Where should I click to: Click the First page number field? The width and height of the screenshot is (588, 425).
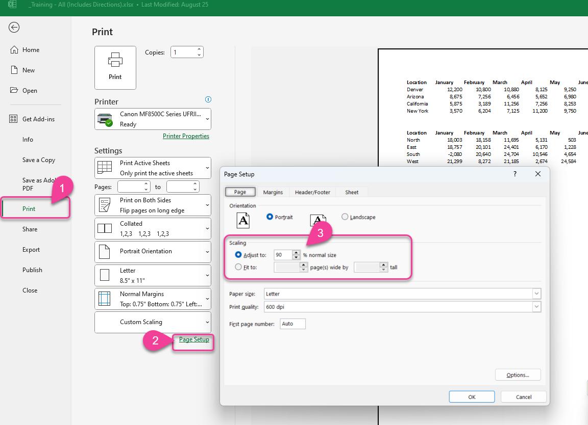tap(292, 324)
